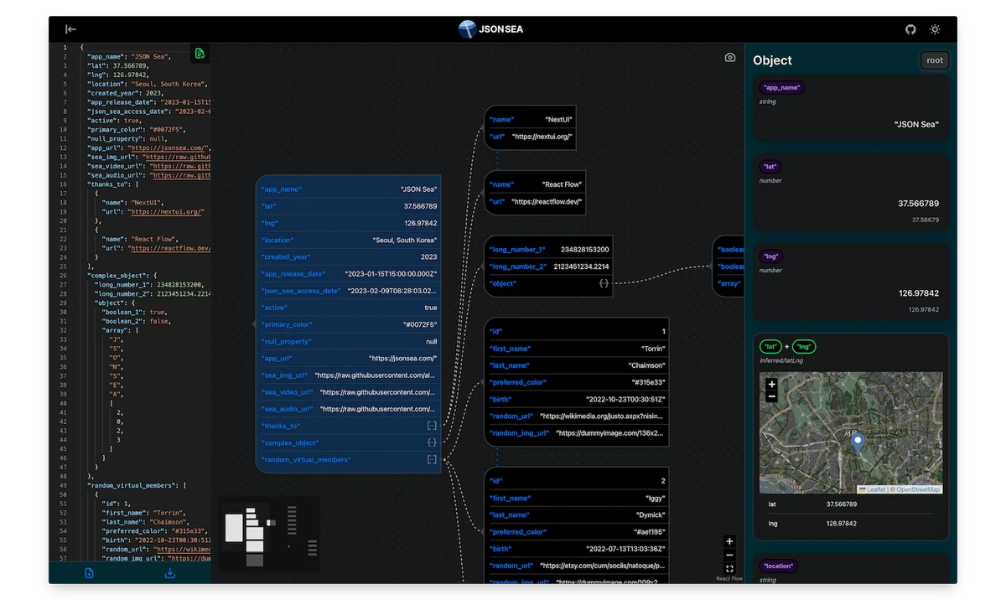Open https://nextui.org/ link in code editor
The width and height of the screenshot is (1006, 600).
pyautogui.click(x=166, y=212)
